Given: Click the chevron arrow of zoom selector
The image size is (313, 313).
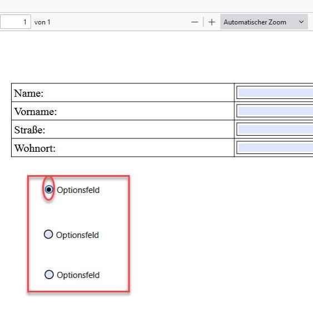Looking at the screenshot, I should pyautogui.click(x=301, y=22).
